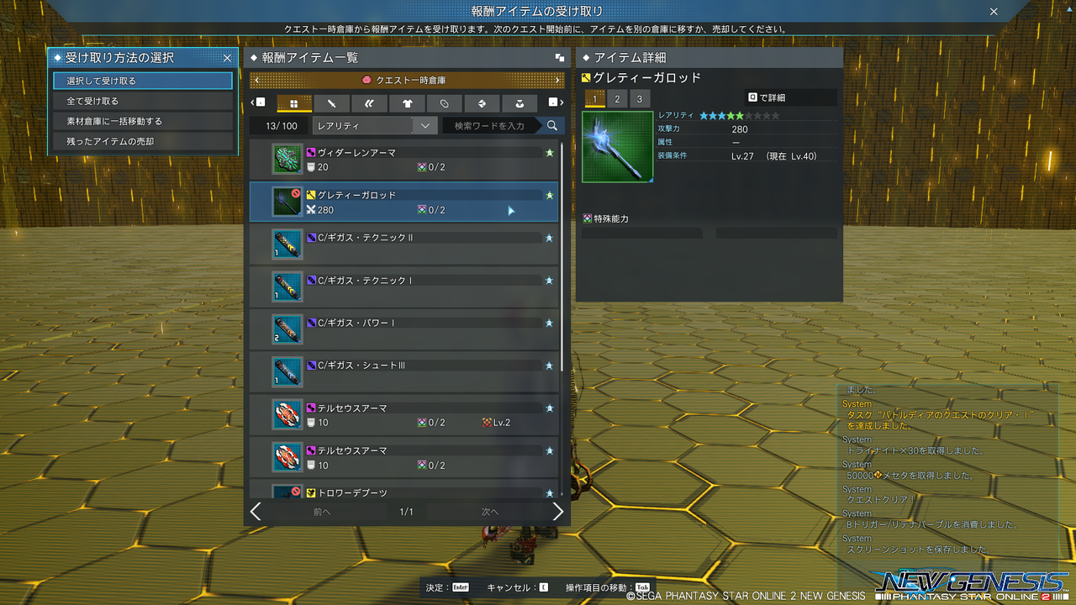Click the right page chevron
The image size is (1076, 605).
click(x=557, y=512)
